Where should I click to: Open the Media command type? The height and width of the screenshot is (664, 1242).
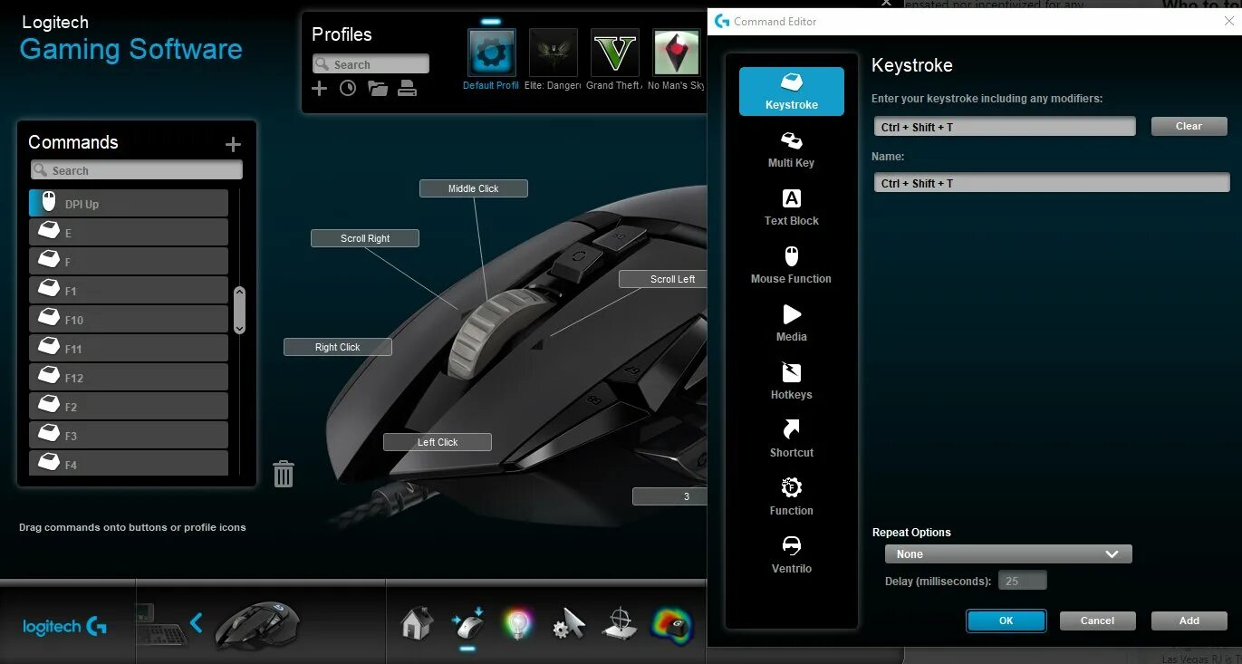[x=791, y=323]
